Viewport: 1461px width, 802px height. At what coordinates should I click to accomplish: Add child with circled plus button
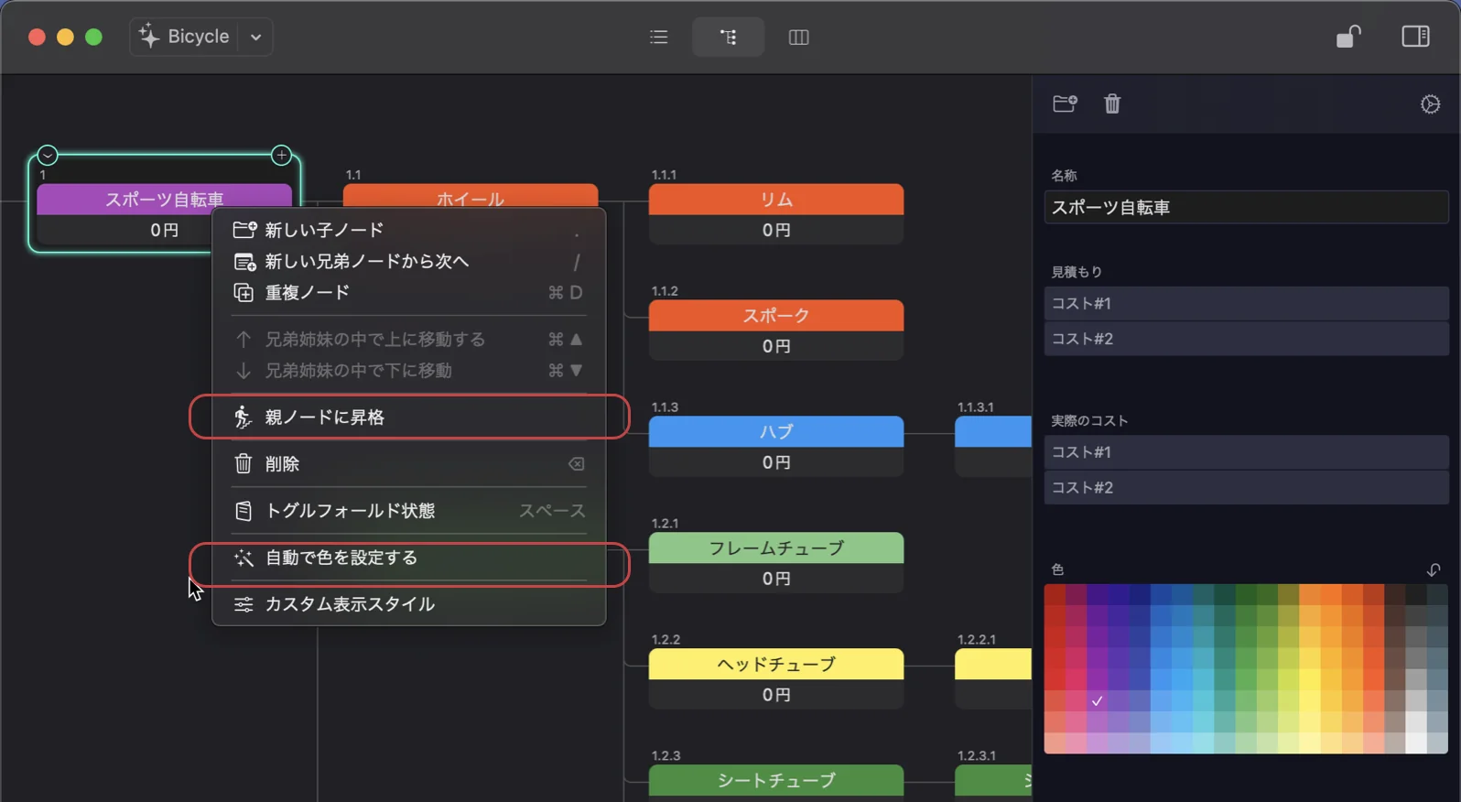coord(281,155)
